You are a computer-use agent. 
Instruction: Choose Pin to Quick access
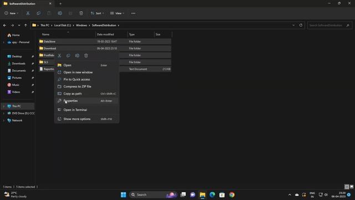(87, 79)
